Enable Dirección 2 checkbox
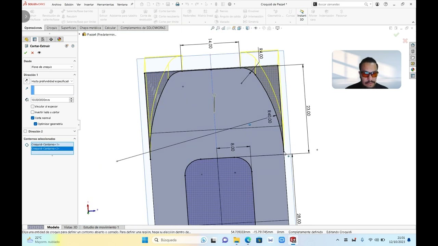This screenshot has height=246, width=438. 25,131
